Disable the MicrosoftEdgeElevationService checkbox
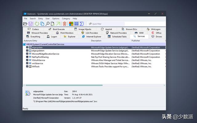The image size is (197, 123). 27,54
